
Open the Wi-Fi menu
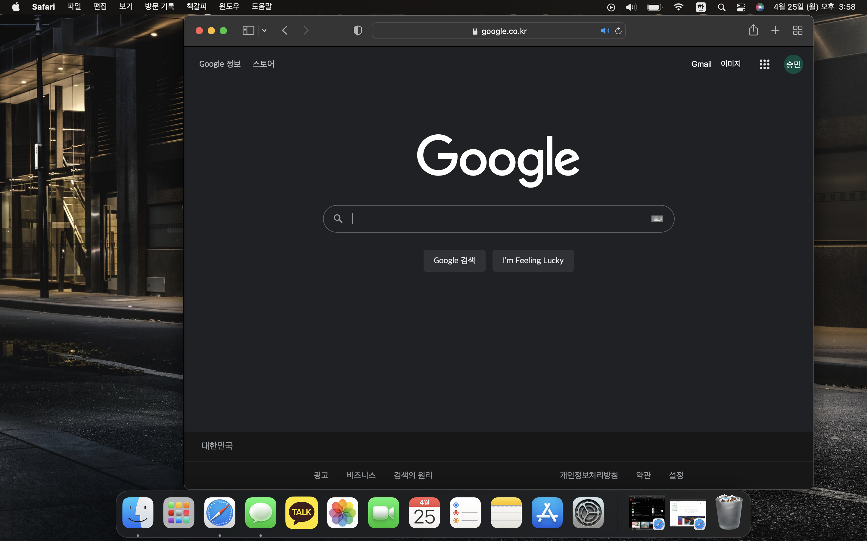tap(678, 7)
